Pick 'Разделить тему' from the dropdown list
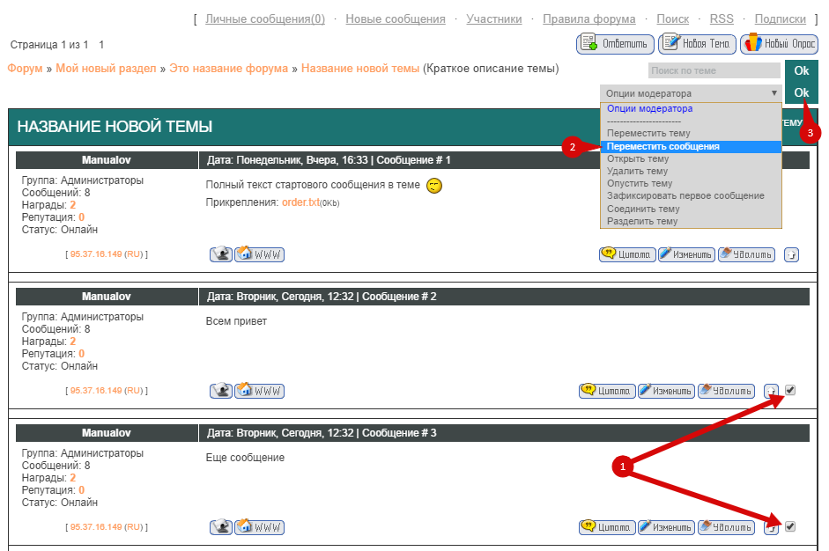Image resolution: width=829 pixels, height=551 pixels. coord(642,222)
